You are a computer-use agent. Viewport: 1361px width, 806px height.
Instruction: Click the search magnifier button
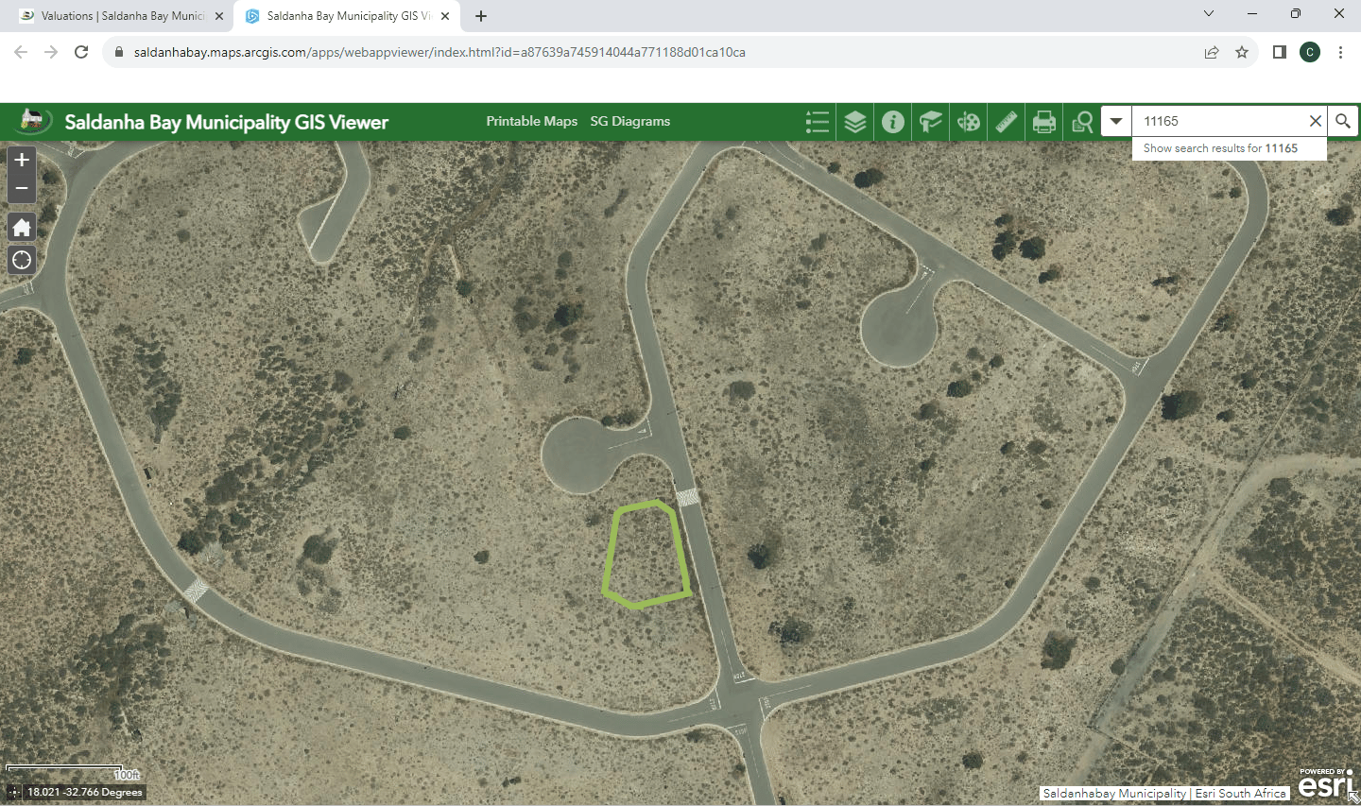[x=1342, y=121]
